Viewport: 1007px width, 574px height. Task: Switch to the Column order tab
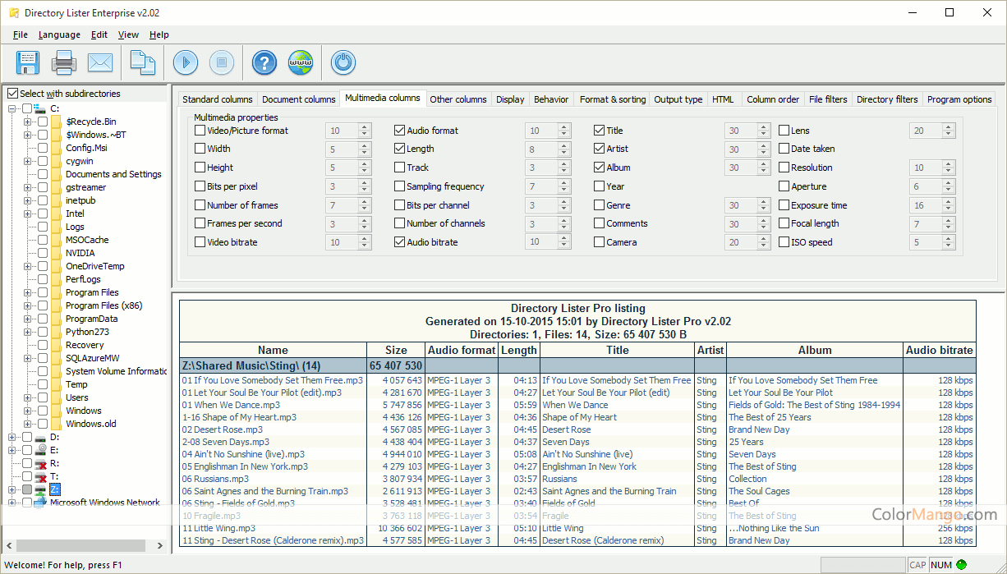coord(773,99)
